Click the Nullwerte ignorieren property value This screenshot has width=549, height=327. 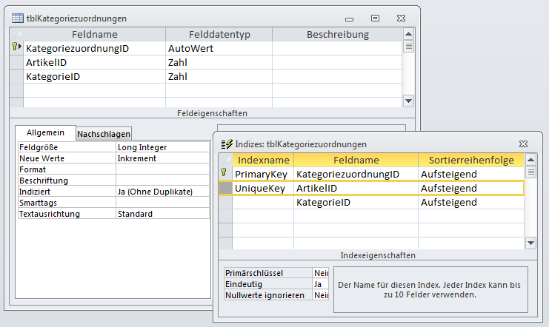(x=320, y=295)
